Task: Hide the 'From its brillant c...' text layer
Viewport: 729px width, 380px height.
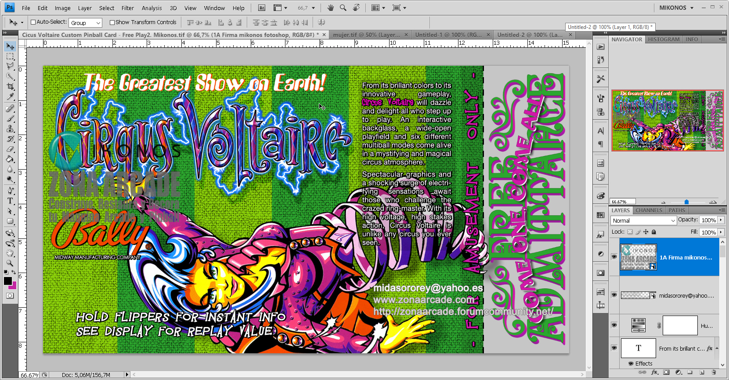Action: point(614,348)
